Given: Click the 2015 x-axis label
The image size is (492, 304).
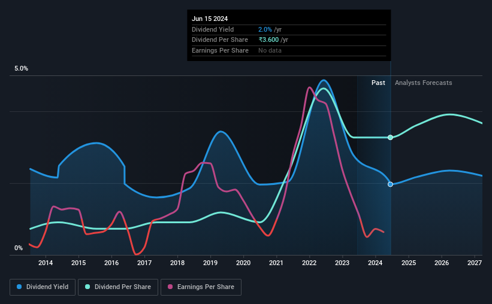Looking at the screenshot, I should click(x=79, y=263).
